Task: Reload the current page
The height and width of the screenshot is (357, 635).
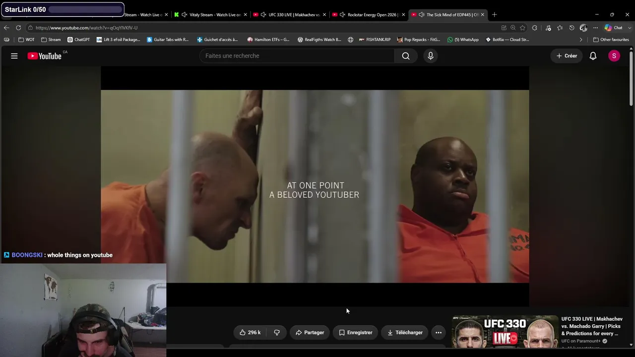Action: 18,28
